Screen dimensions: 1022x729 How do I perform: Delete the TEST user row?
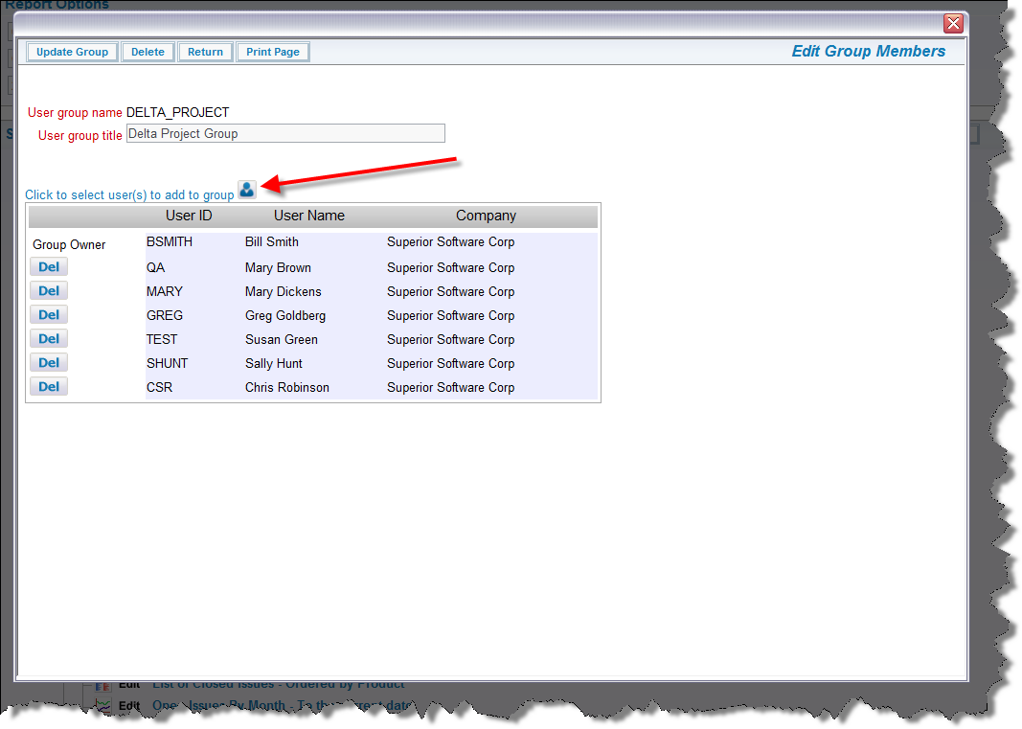(x=49, y=339)
